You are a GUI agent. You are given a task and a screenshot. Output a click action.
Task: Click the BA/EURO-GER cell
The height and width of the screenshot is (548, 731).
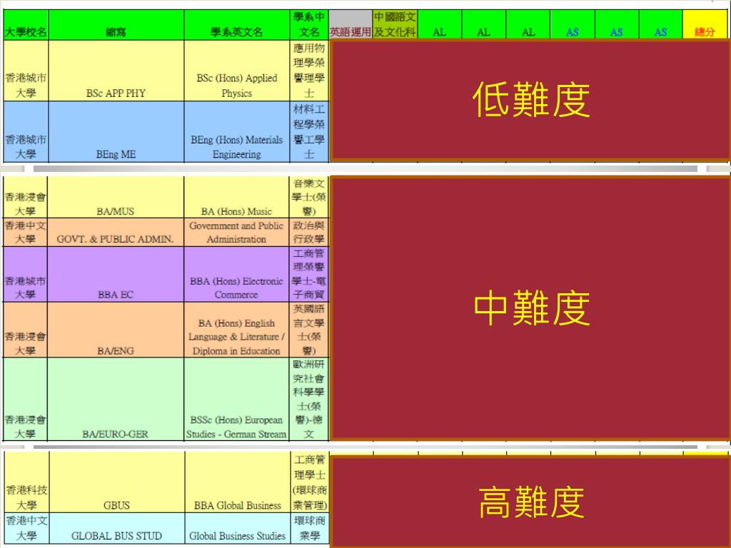(116, 399)
